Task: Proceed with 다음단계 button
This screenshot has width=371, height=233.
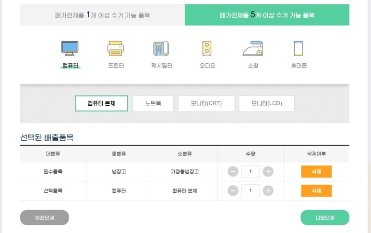Action: click(x=325, y=217)
